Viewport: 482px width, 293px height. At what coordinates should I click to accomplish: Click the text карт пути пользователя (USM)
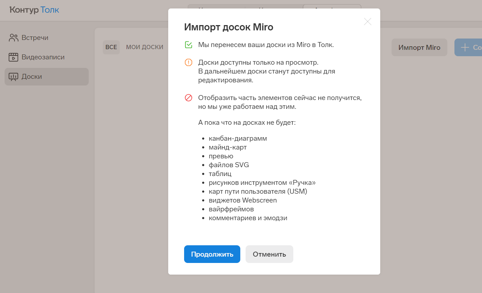258,192
